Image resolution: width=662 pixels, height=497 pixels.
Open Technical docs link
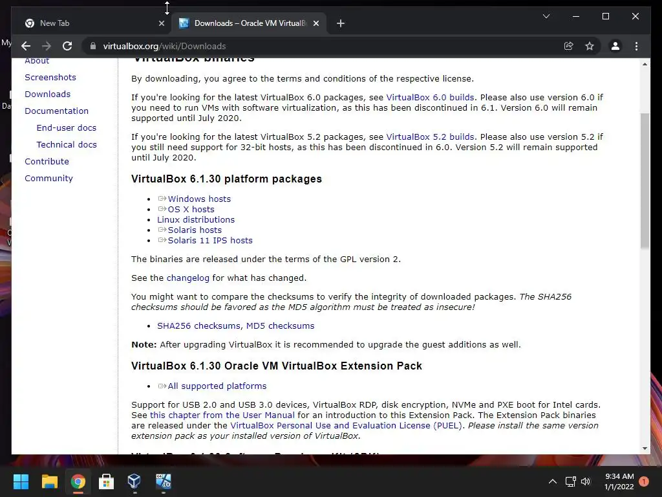click(67, 144)
